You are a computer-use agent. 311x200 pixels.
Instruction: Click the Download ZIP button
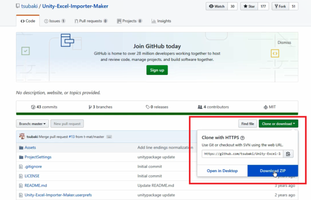point(273,171)
